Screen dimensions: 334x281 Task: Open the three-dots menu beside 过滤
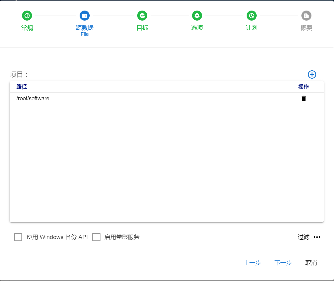pyautogui.click(x=317, y=237)
